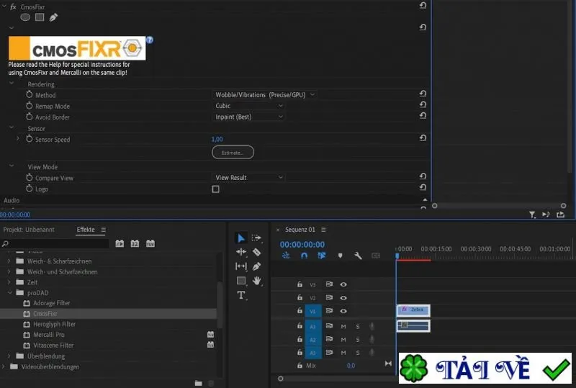Select the Razor tool

click(256, 252)
